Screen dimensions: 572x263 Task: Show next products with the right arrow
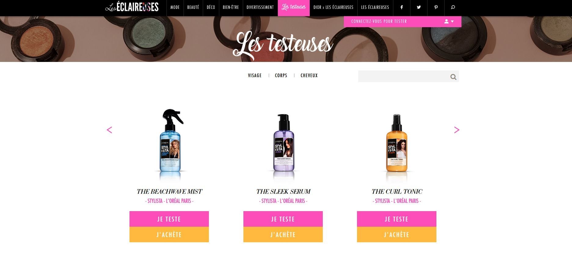point(457,130)
